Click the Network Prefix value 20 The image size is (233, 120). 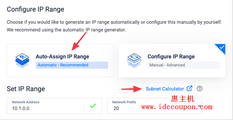[116, 108]
